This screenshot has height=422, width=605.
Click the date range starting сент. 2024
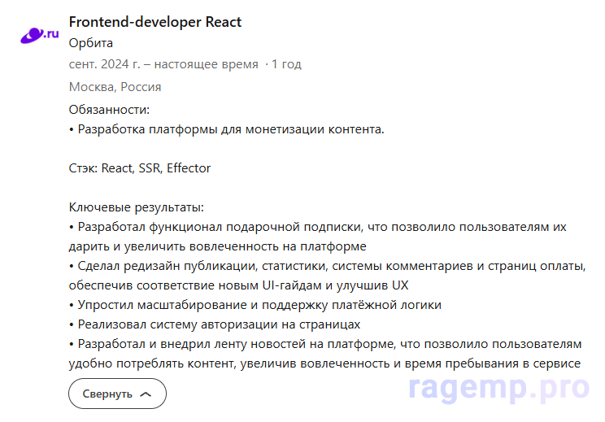(x=163, y=64)
